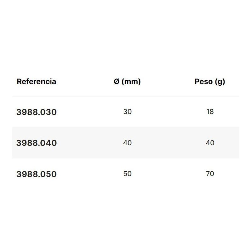The image size is (252, 252).
Task: Click the Peso (g) column header
Action: point(210,82)
